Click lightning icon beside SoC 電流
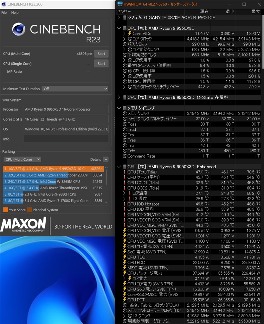 tap(125, 252)
